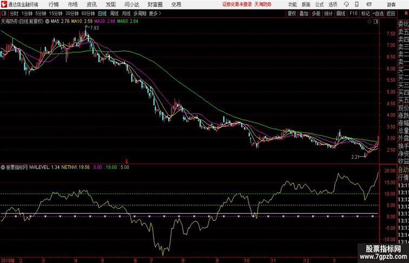Switch to 周线 weekly tab

click(x=114, y=14)
